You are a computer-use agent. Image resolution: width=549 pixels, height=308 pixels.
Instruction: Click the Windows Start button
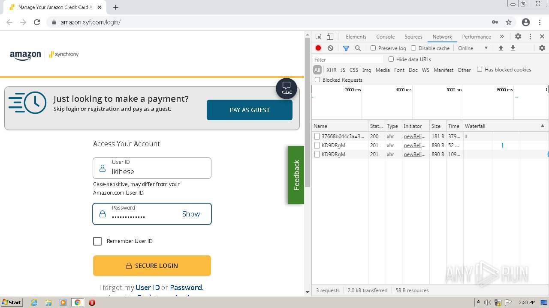pos(12,302)
